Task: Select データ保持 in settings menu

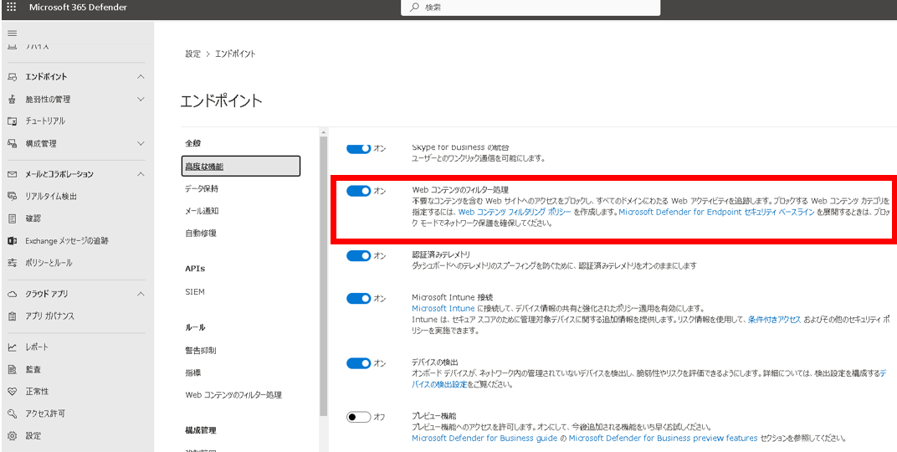Action: (202, 188)
